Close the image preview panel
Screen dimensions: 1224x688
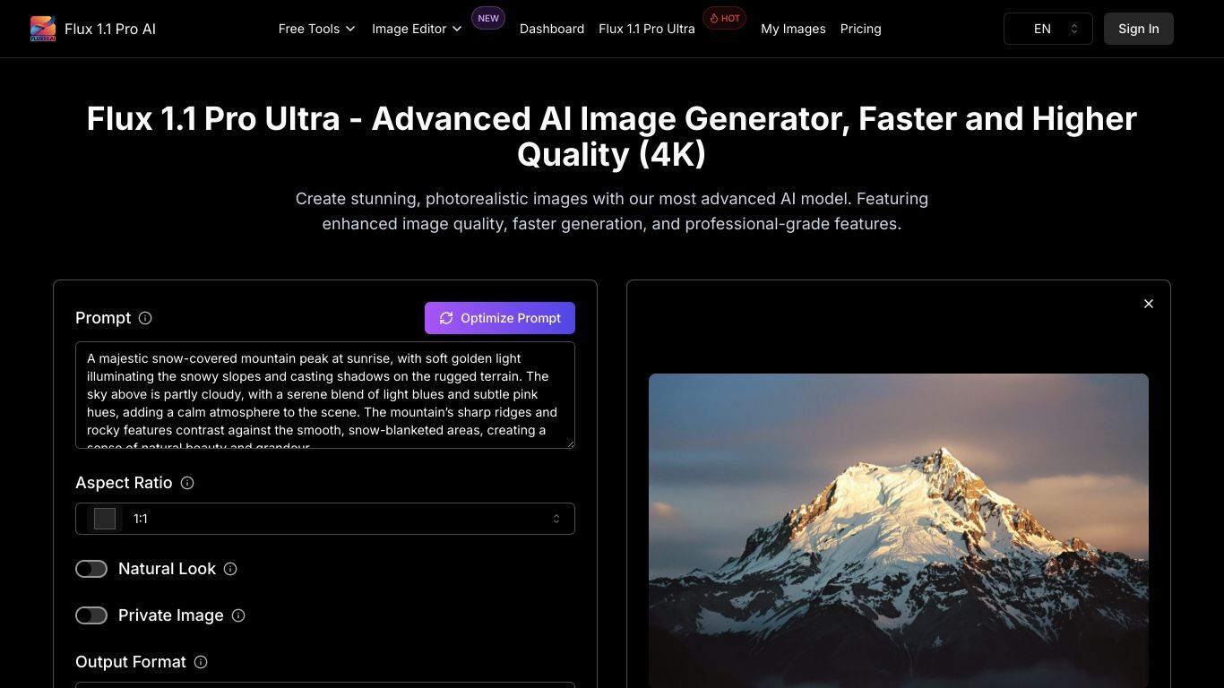click(1149, 304)
